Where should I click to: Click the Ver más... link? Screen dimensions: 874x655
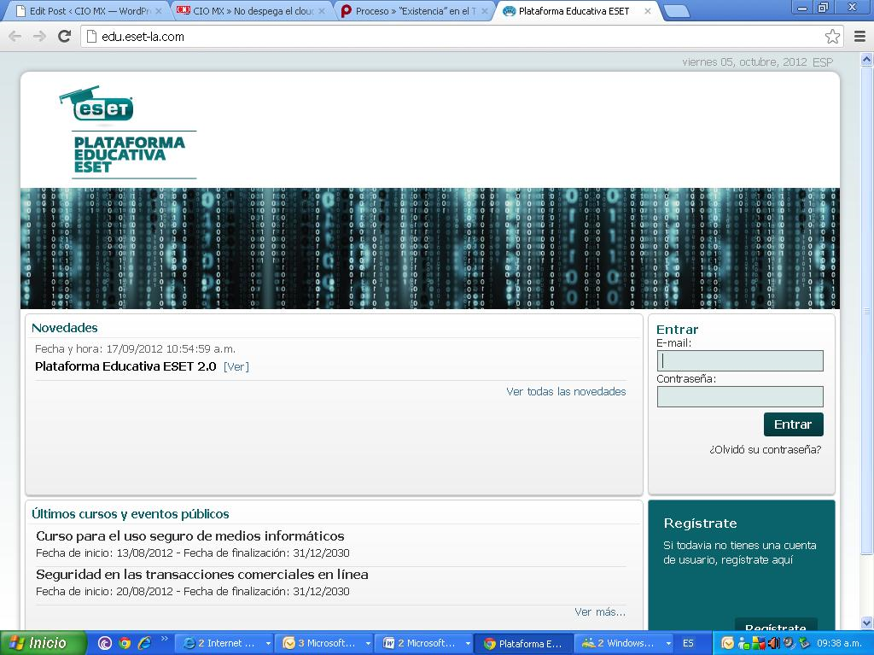600,612
